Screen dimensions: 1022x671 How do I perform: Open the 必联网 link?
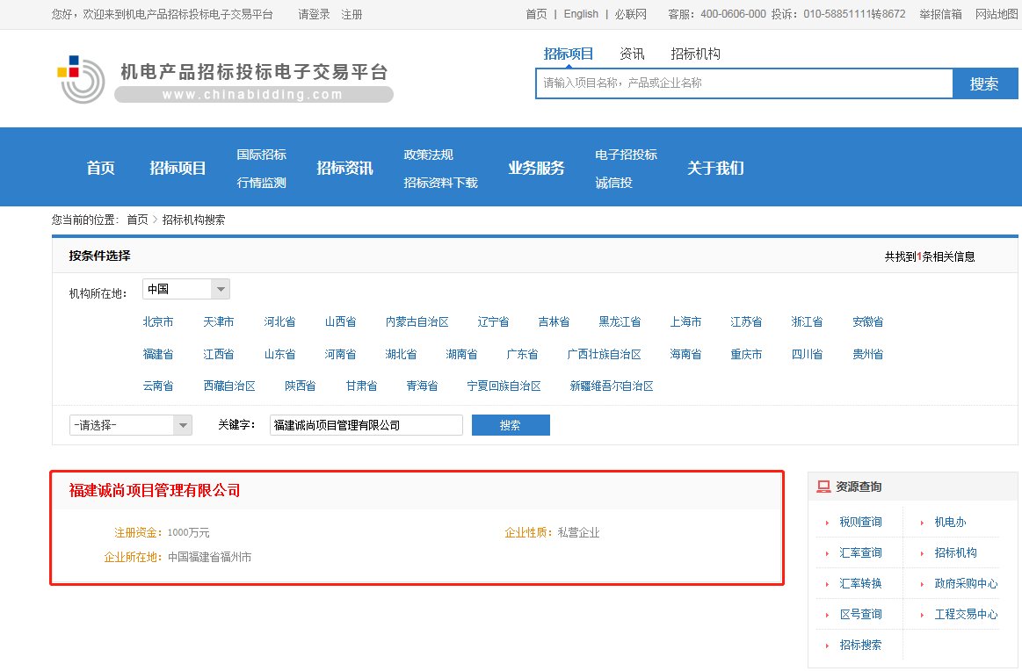(631, 14)
